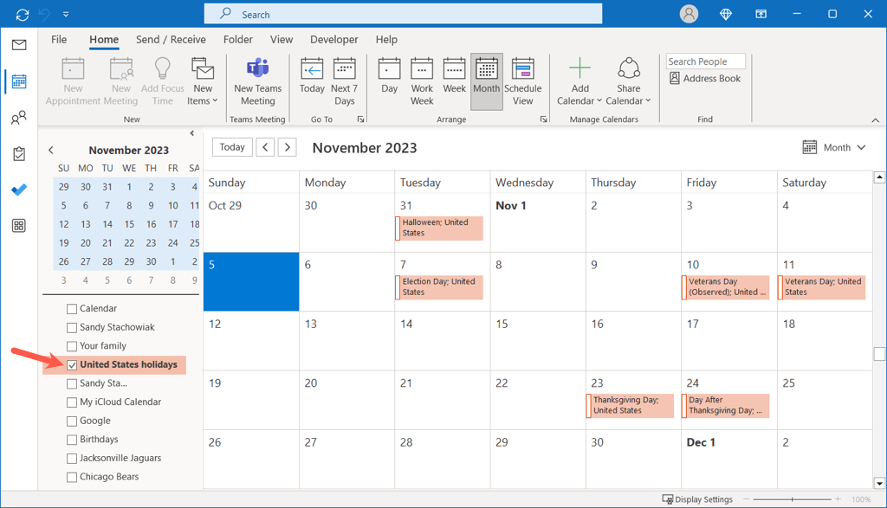Switch to the Developer tab
Viewport: 887px width, 508px height.
tap(333, 40)
